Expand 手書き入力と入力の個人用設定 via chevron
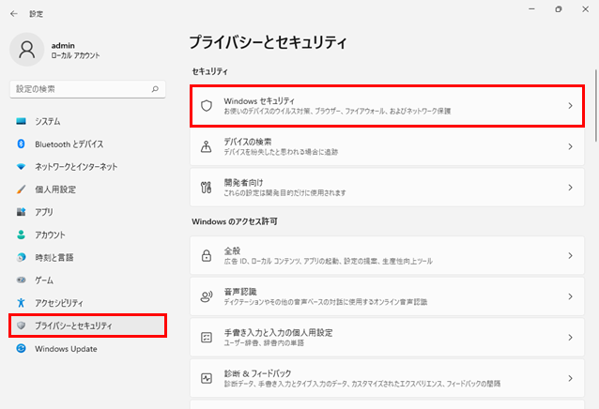 point(570,338)
